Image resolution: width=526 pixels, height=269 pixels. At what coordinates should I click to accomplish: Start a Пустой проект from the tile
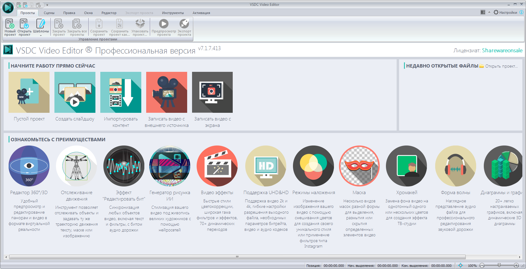click(x=29, y=92)
